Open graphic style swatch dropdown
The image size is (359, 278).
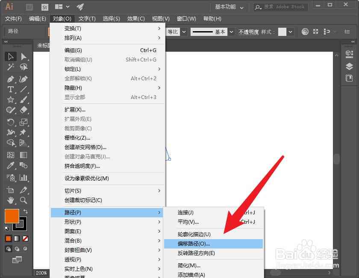(290, 32)
